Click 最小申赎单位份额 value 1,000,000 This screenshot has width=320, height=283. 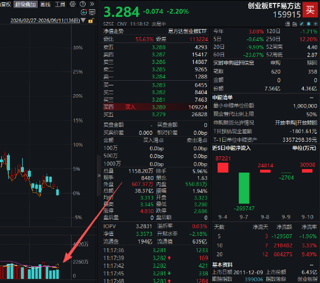tap(305, 106)
